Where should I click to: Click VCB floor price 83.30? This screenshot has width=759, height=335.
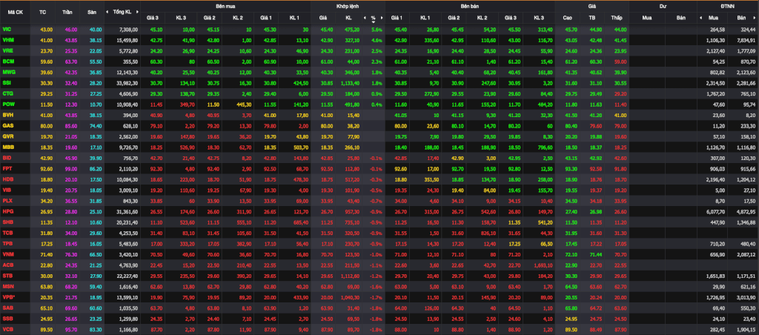click(x=96, y=328)
